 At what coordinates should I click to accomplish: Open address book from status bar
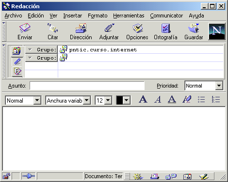(187, 177)
